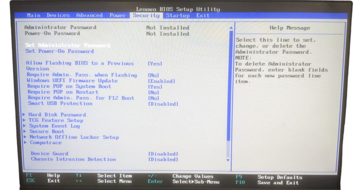The height and width of the screenshot is (190, 359).
Task: Select Smart USB Protection label
Action: 60,104
